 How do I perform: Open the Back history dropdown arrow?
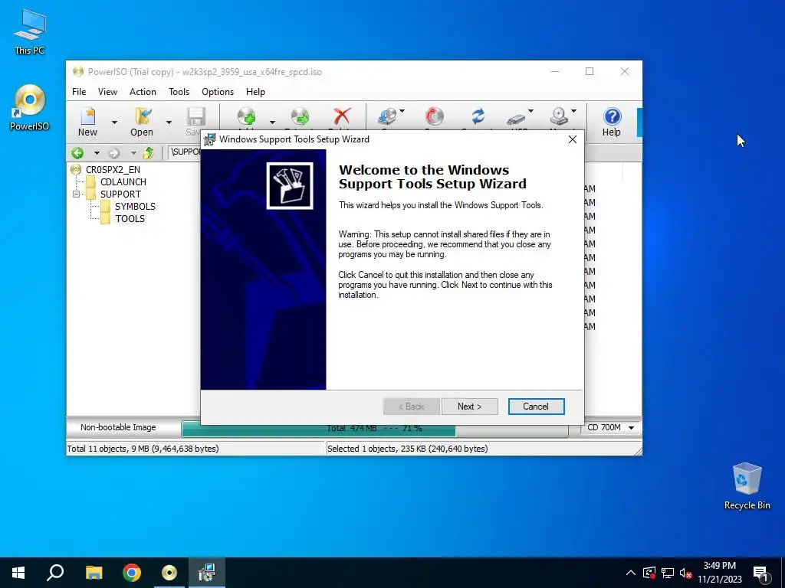click(x=97, y=153)
